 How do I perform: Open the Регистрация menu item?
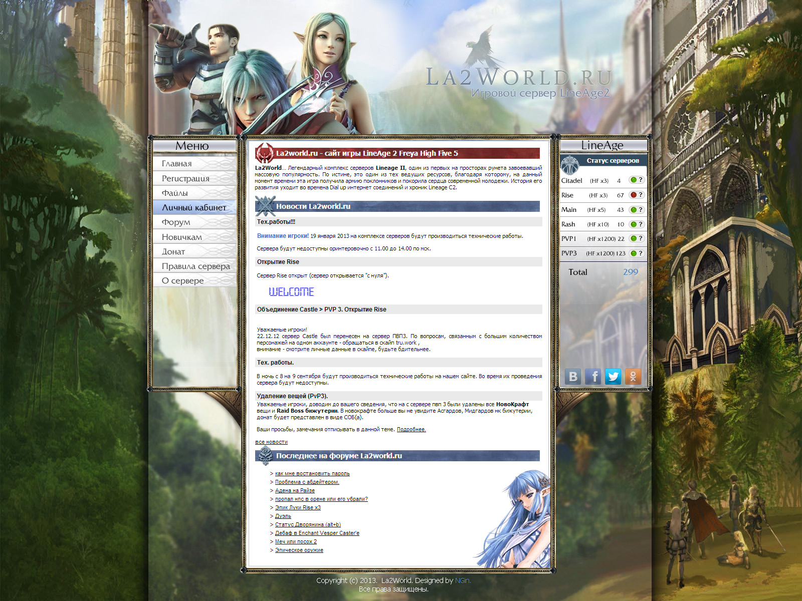[x=194, y=178]
